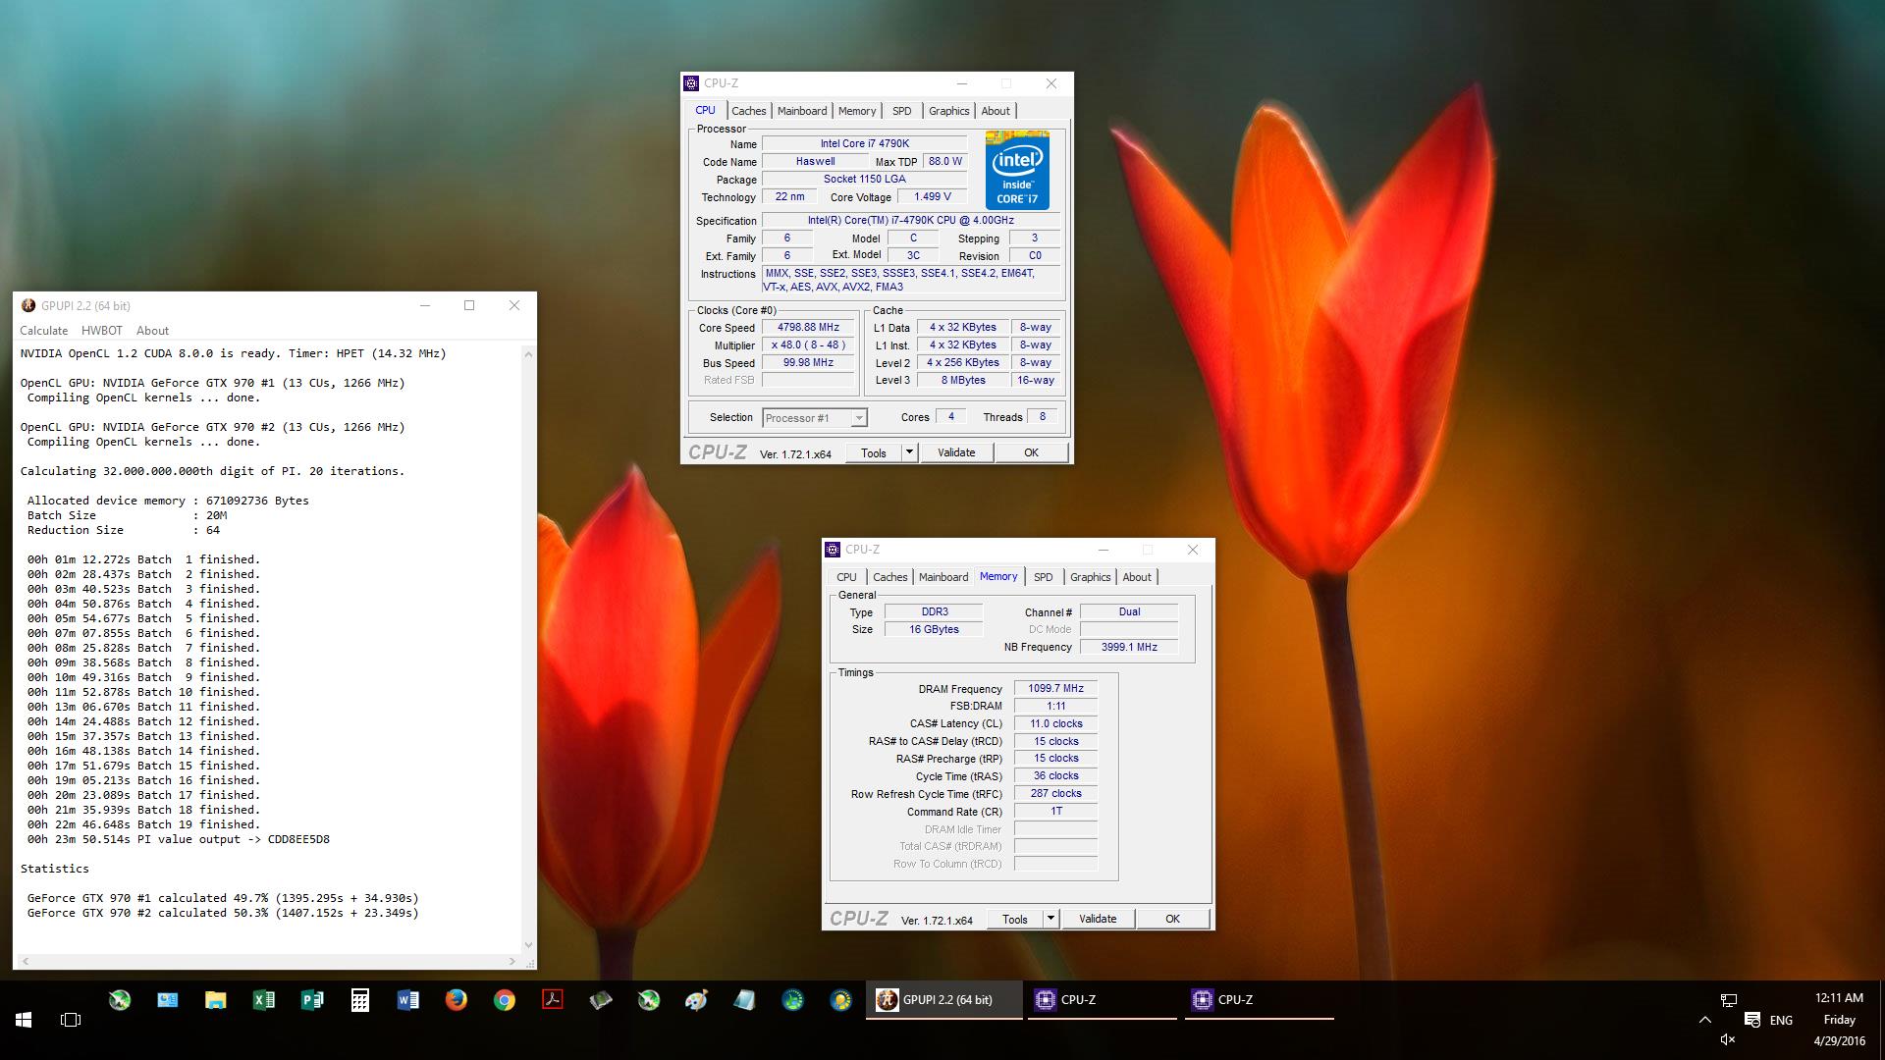Click the CAS# Latency value '11.0 clocks'

pyautogui.click(x=1055, y=723)
